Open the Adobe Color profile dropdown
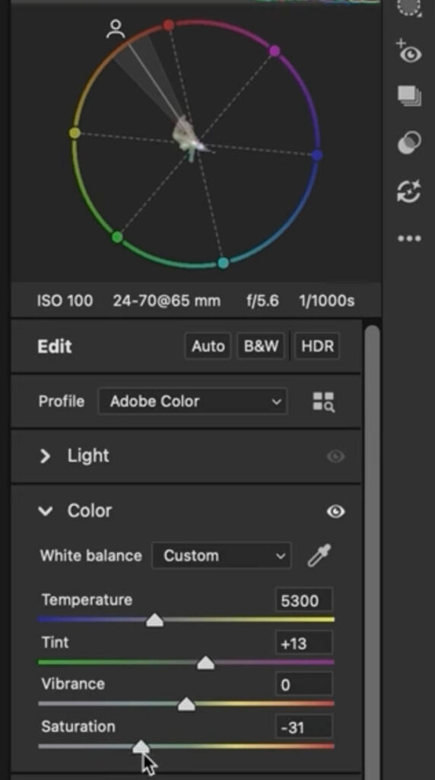Viewport: 435px width, 780px height. click(192, 401)
